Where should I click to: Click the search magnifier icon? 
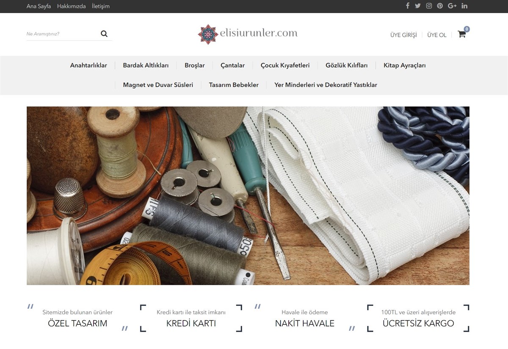[x=104, y=34]
